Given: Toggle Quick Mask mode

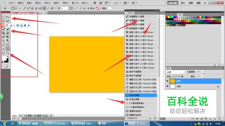Looking at the screenshot, I should tap(6, 66).
